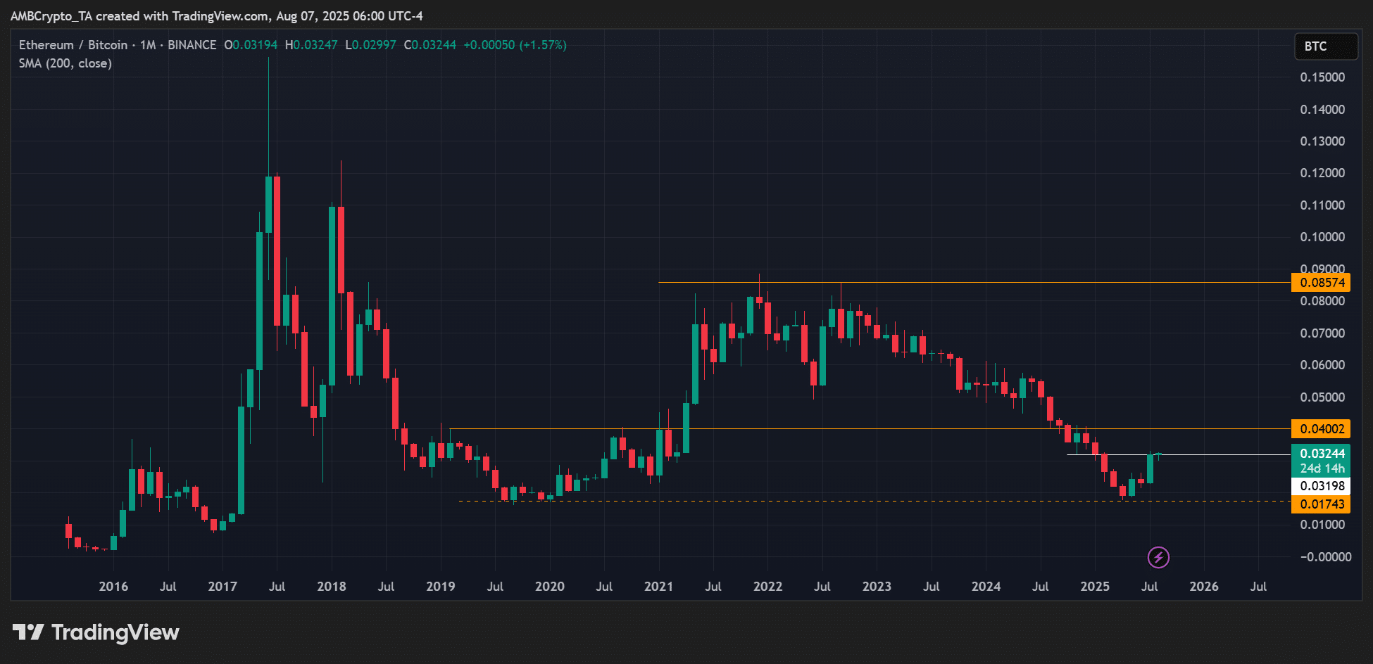Click the 24d 14h candle countdown
This screenshot has width=1373, height=664.
click(1321, 468)
